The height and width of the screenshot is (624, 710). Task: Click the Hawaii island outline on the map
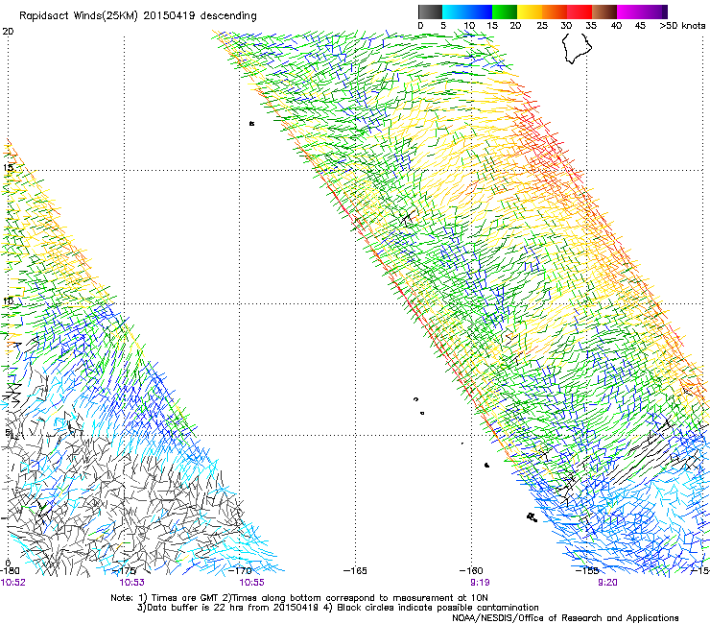click(577, 48)
